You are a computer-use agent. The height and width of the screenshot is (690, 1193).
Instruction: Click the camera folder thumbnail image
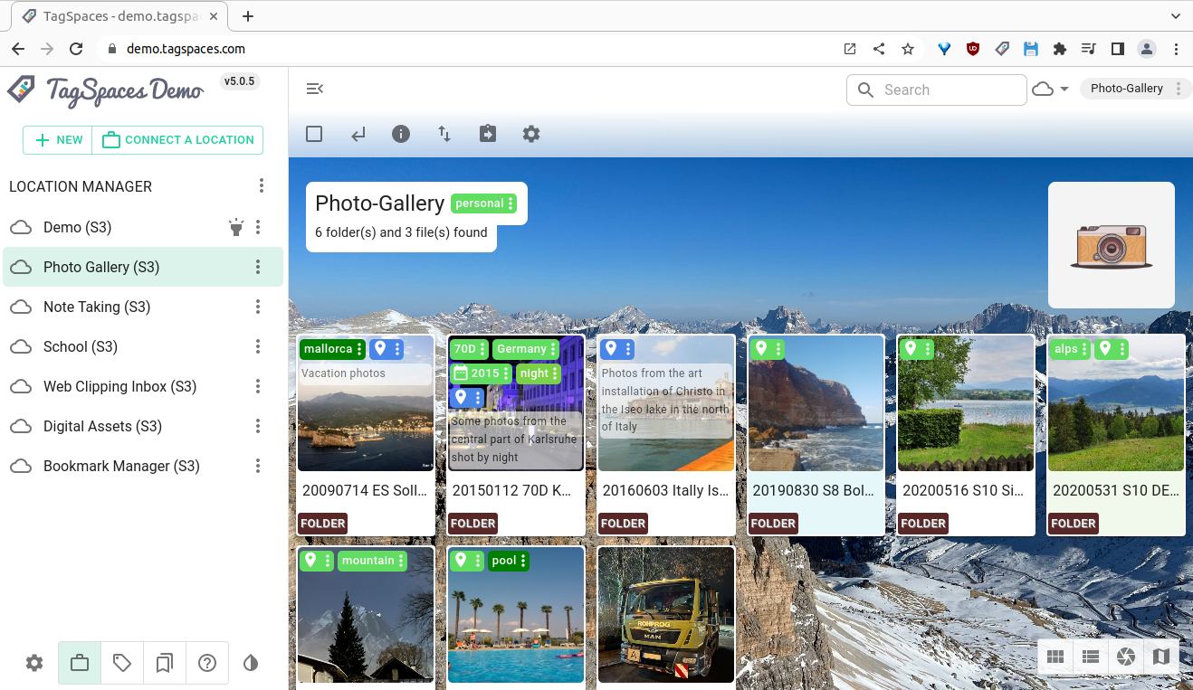point(1112,245)
